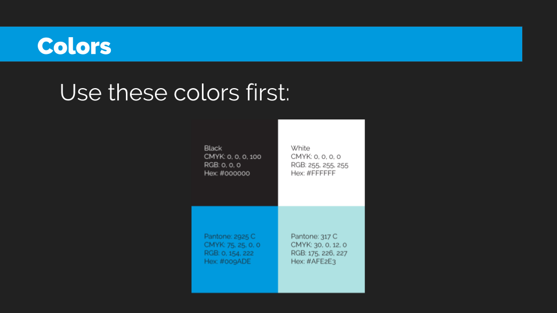Click the CMYK: 0, 0, 0, 100 text
This screenshot has width=557, height=313.
tap(232, 156)
